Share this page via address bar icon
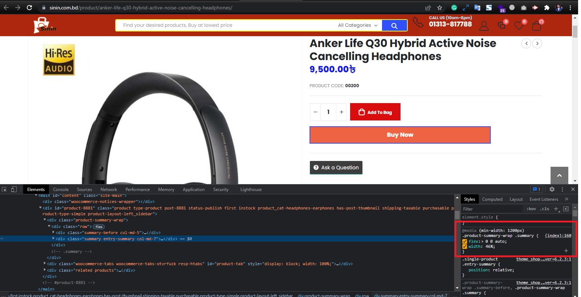Viewport: 581px width, 297px height. [428, 8]
